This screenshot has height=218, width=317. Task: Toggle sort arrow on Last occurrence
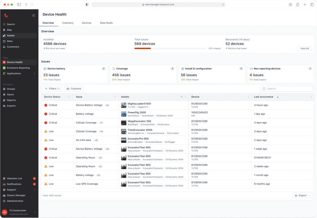click(x=278, y=97)
